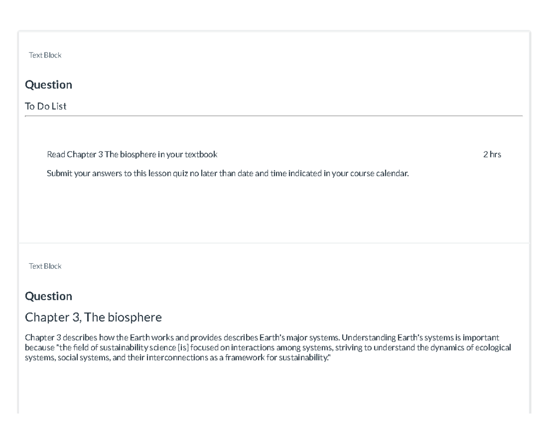Click the Chapter 3, The biosphere heading
Viewport: 548px width, 423px height.
93,317
